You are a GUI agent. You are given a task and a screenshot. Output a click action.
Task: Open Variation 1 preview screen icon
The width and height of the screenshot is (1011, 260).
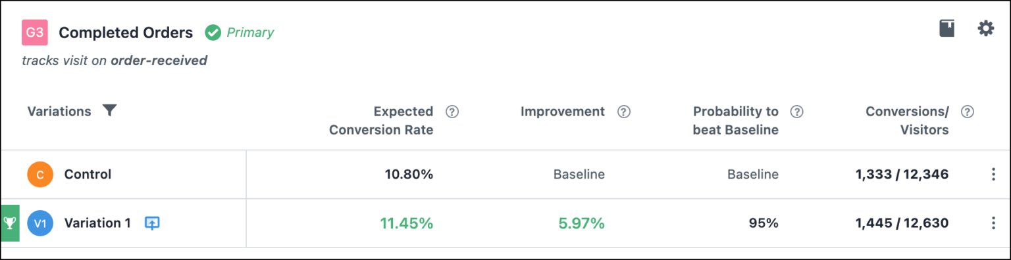pos(152,223)
